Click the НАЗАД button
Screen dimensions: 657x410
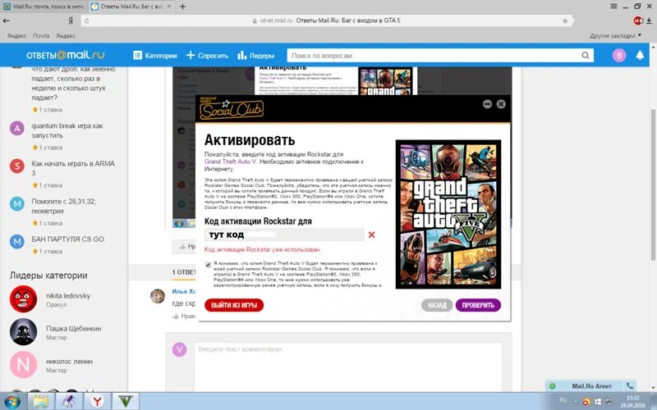[437, 305]
